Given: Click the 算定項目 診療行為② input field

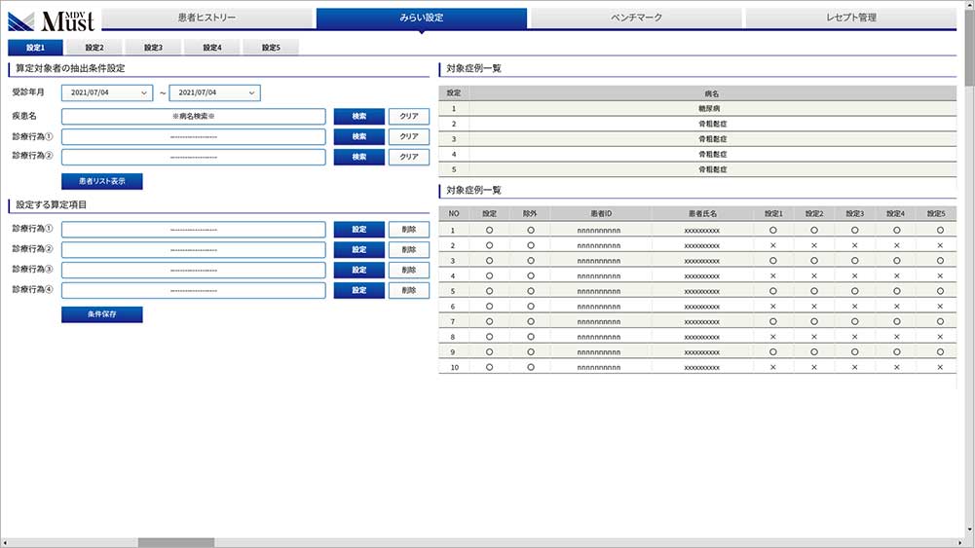Looking at the screenshot, I should point(194,250).
